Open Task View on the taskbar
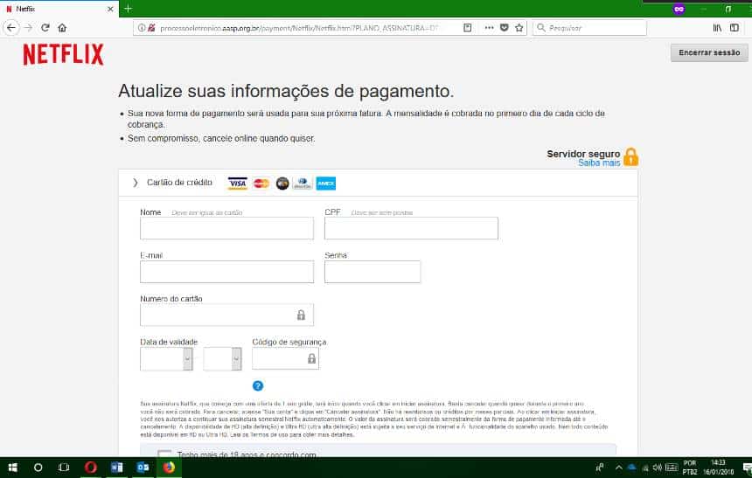Image resolution: width=752 pixels, height=478 pixels. [x=64, y=468]
